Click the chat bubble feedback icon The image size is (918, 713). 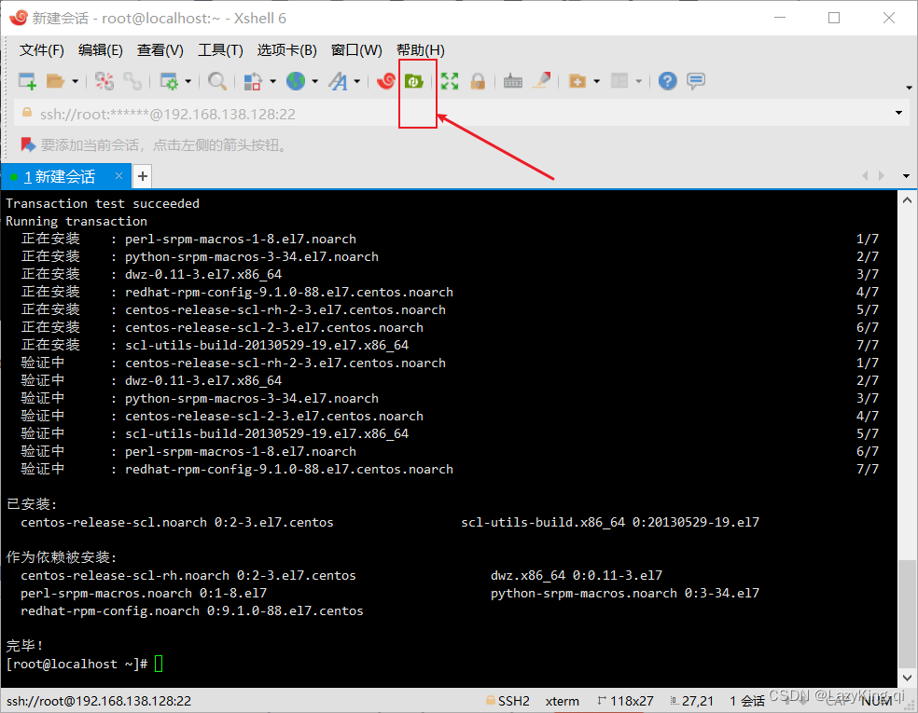[696, 81]
